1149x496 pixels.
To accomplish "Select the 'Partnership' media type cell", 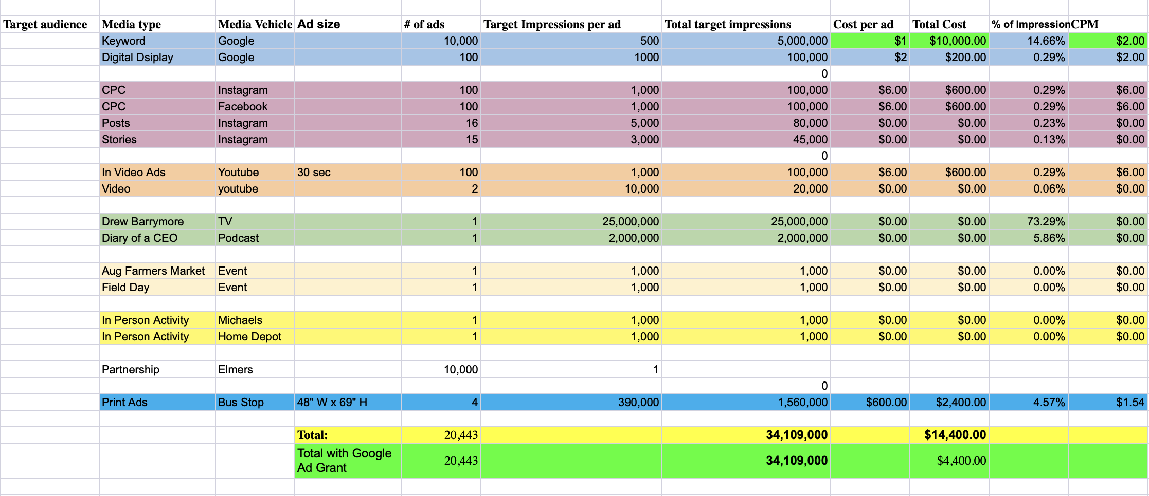I will click(x=157, y=369).
